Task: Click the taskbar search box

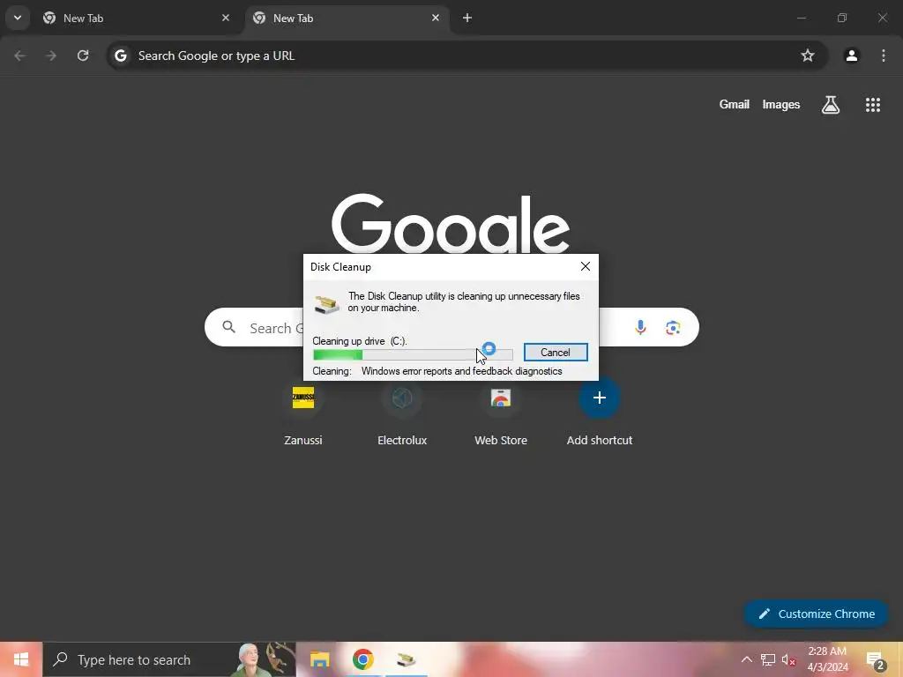Action: click(169, 659)
